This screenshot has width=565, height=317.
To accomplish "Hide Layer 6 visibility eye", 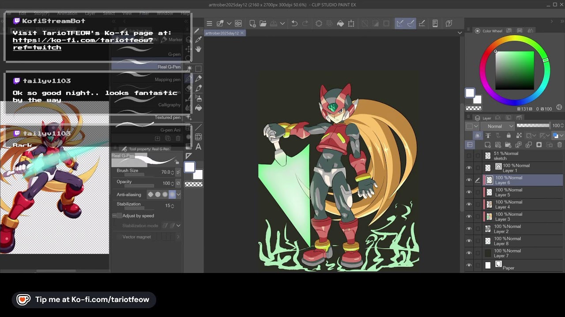I will point(469,180).
